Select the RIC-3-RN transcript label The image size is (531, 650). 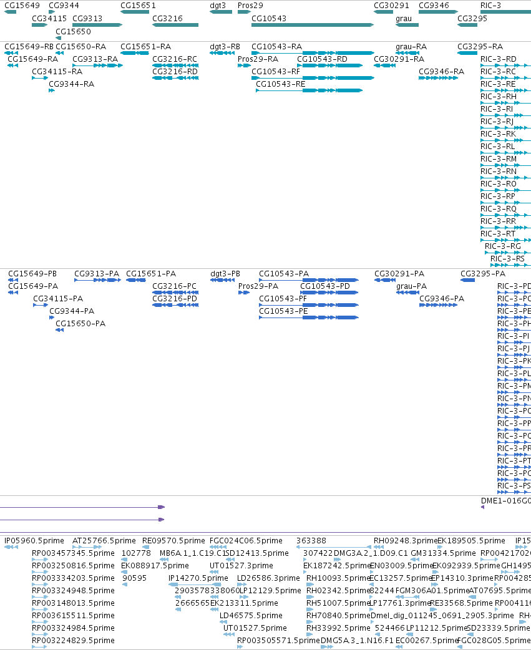coord(499,171)
